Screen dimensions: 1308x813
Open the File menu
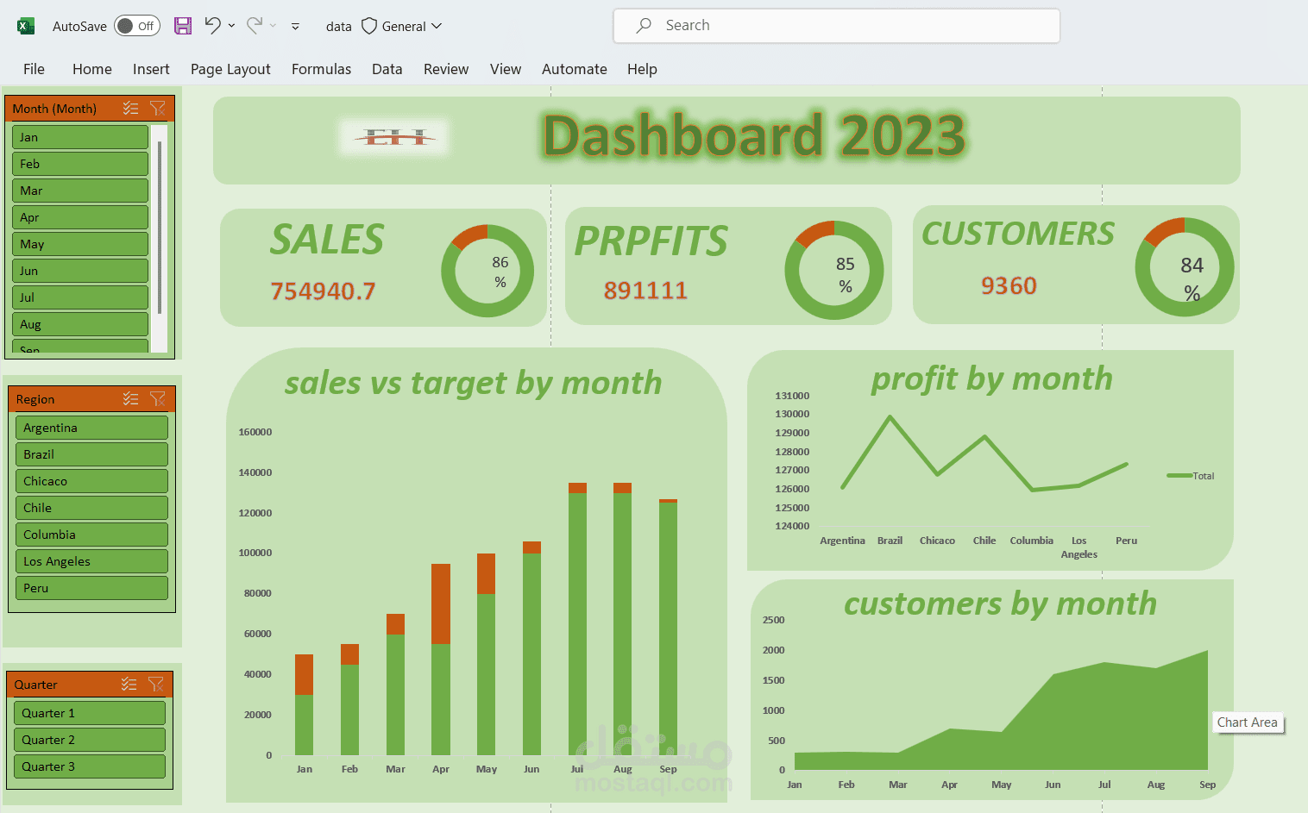pyautogui.click(x=35, y=69)
